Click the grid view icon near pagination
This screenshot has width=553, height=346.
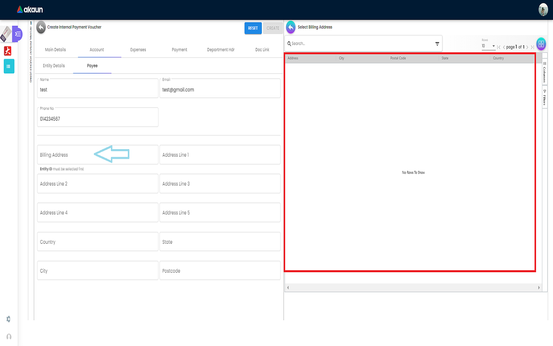[x=541, y=44]
